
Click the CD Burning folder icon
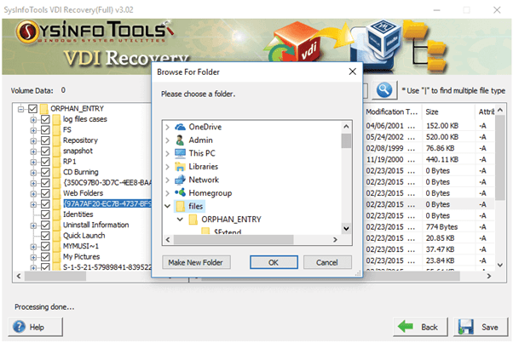(56, 172)
